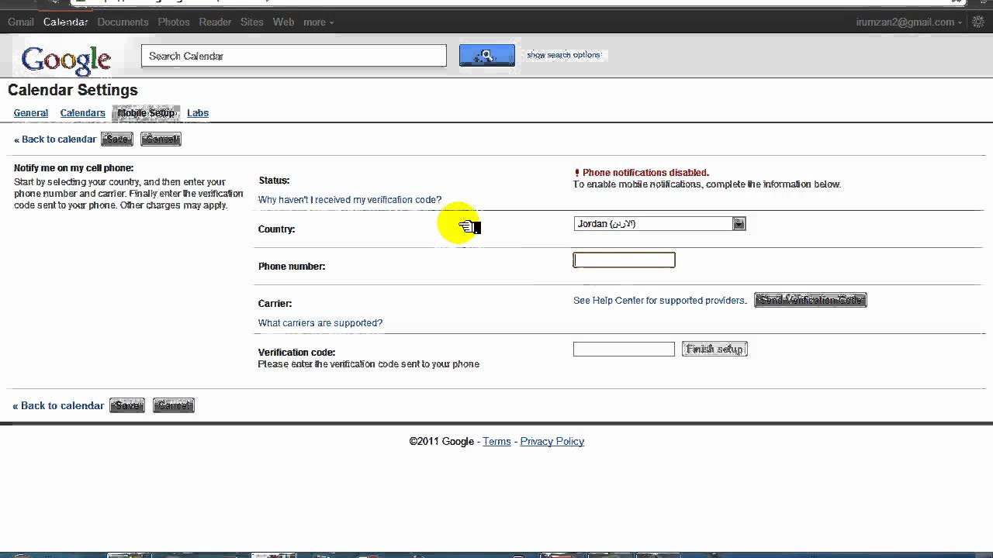This screenshot has width=993, height=558.
Task: Click the upper Save button
Action: (x=117, y=139)
